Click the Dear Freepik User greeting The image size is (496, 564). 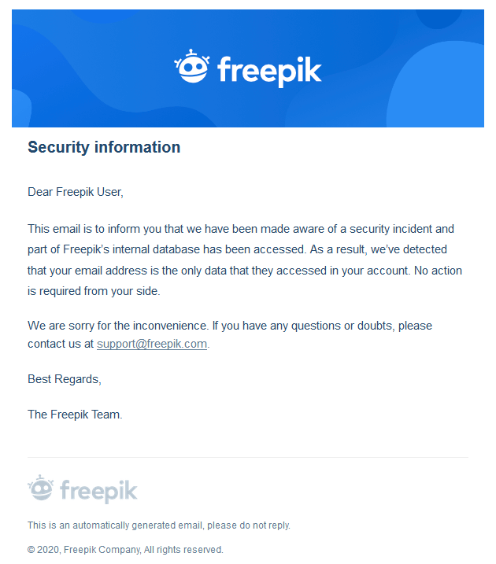point(76,192)
